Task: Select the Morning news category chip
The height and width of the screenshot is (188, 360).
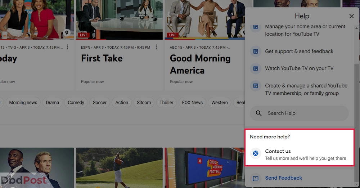Action: pyautogui.click(x=23, y=103)
